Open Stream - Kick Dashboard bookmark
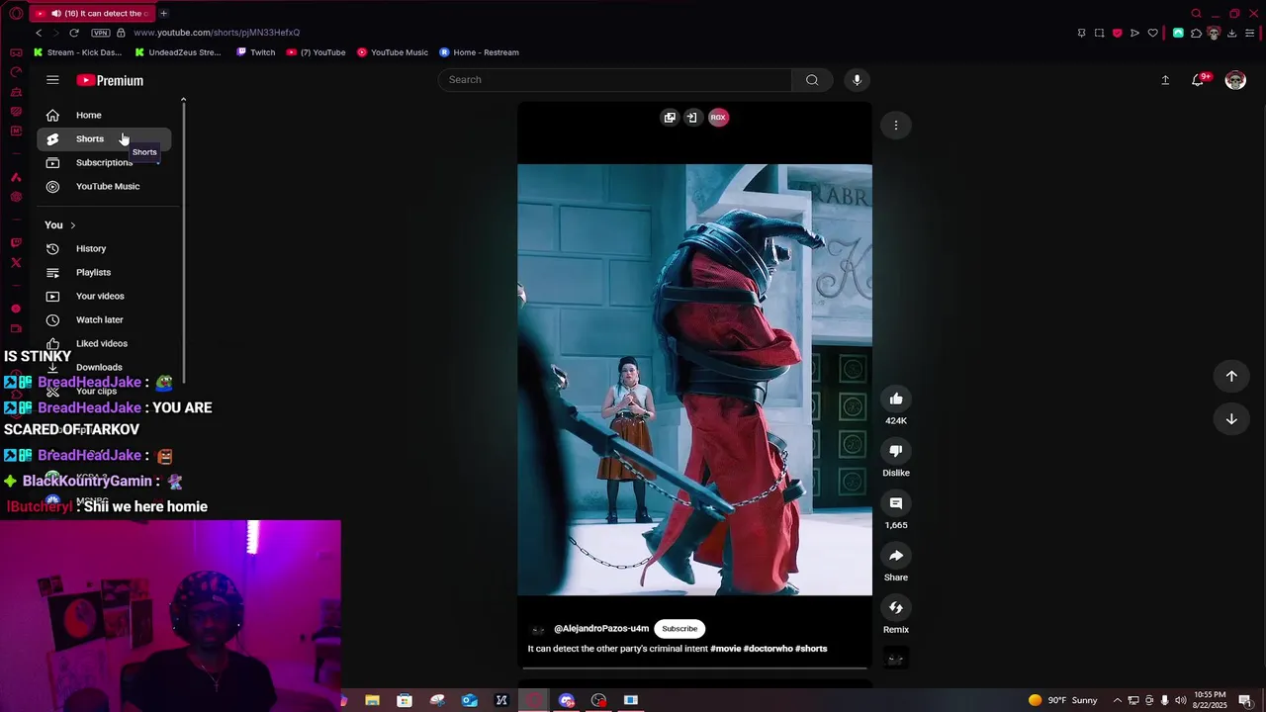This screenshot has height=712, width=1266. tap(77, 52)
